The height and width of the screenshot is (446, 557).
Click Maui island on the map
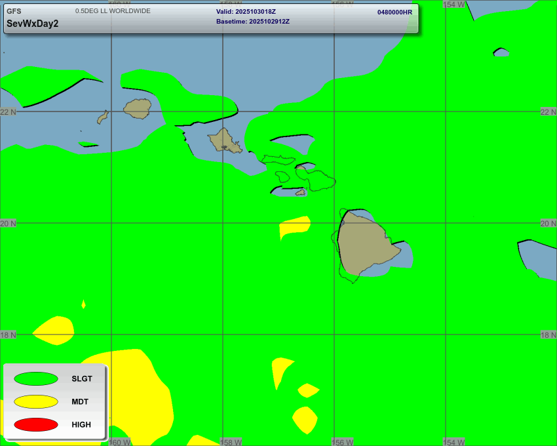coord(317,178)
